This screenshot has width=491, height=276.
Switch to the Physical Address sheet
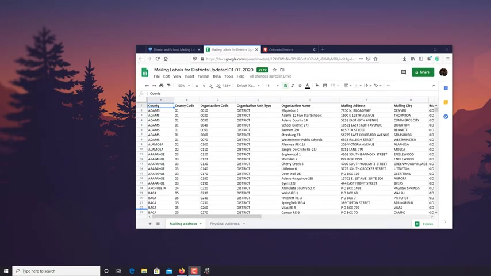point(225,224)
